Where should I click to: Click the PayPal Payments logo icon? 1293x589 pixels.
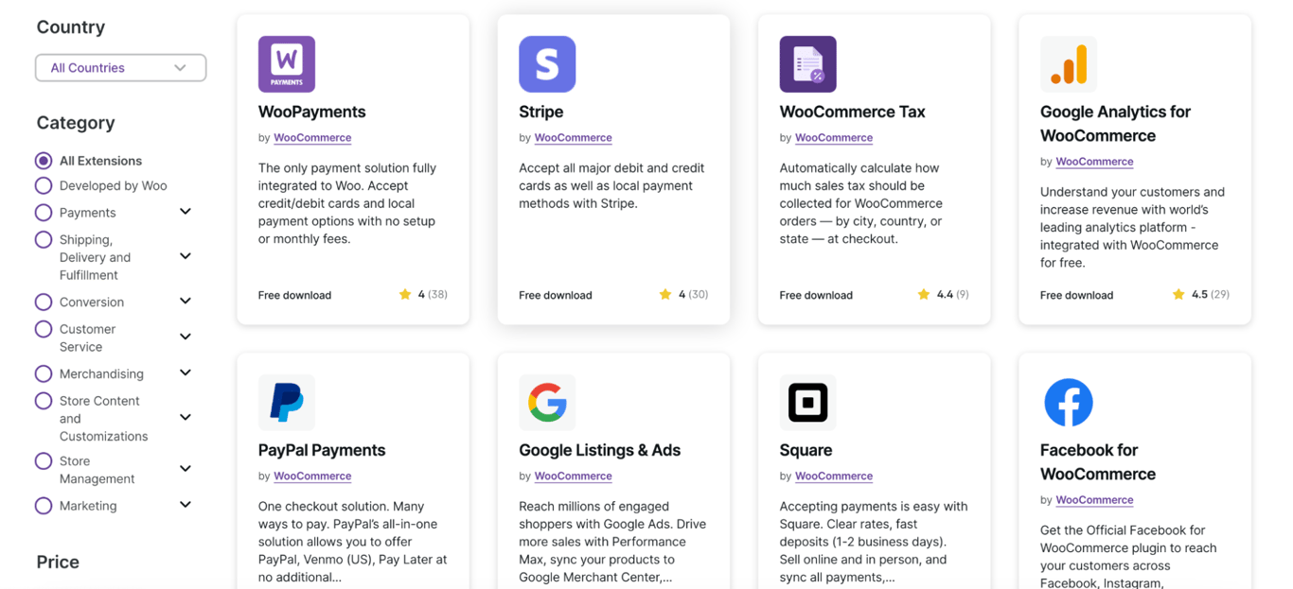pyautogui.click(x=286, y=402)
